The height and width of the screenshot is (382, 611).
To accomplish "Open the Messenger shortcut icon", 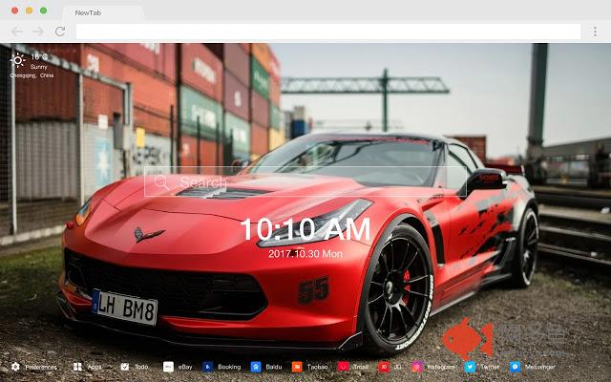I will point(516,367).
